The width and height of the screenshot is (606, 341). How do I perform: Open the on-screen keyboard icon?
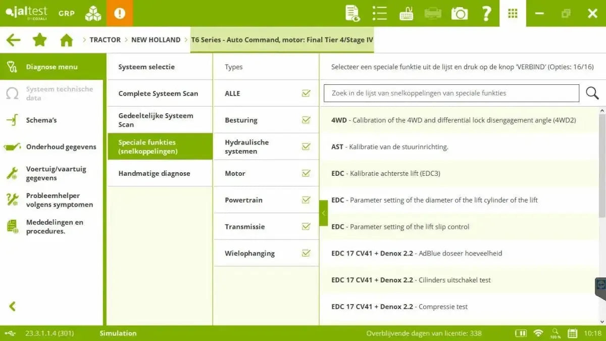point(406,13)
